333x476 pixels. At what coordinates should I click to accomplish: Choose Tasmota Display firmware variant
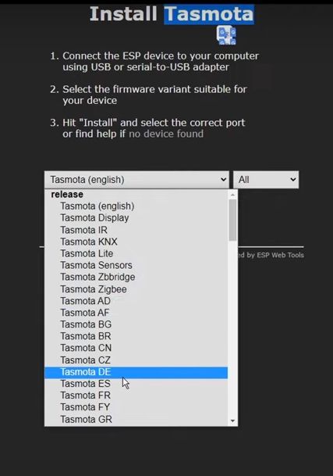click(136, 218)
